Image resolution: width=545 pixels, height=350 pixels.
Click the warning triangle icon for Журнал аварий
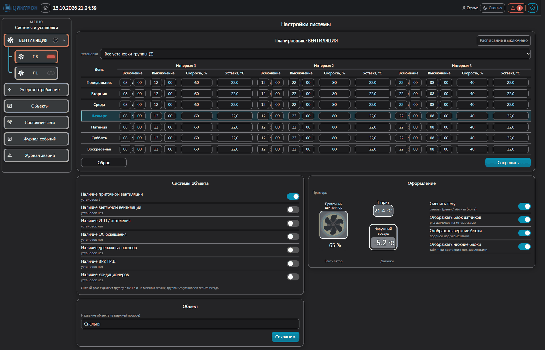10,155
